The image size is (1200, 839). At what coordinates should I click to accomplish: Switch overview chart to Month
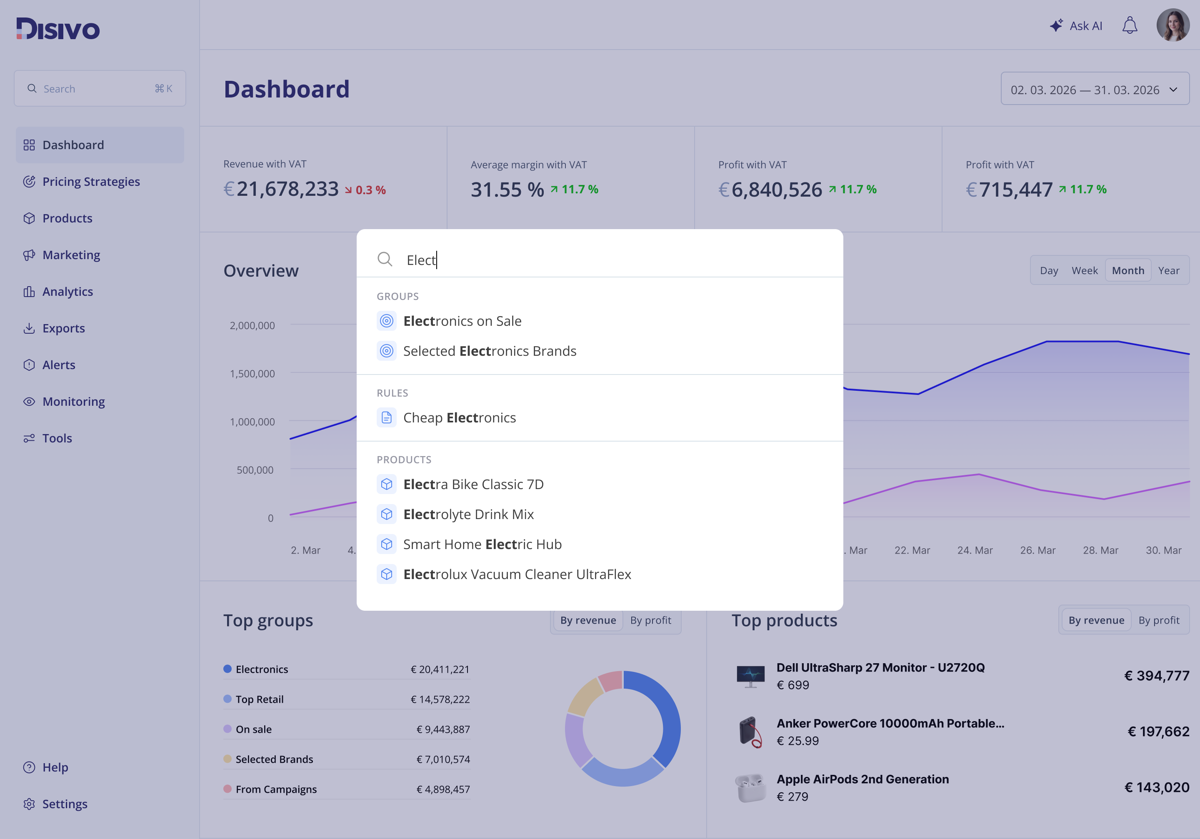pos(1128,271)
